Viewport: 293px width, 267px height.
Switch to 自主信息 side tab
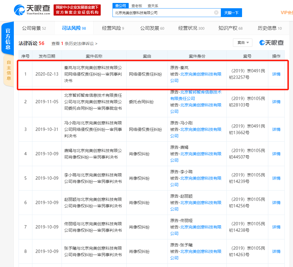(x=9, y=70)
